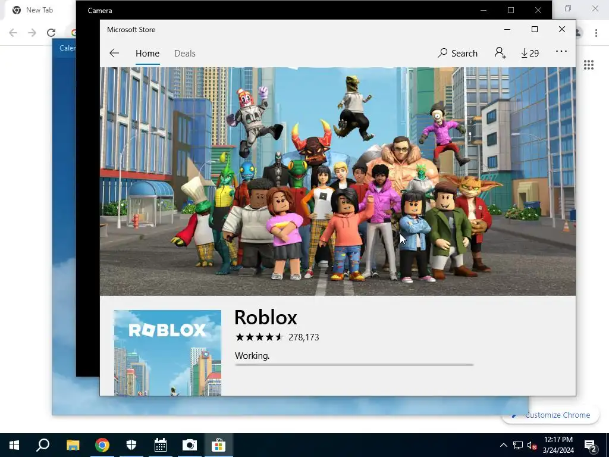This screenshot has width=609, height=457.
Task: Open File Explorer from the taskbar
Action: coord(73,445)
